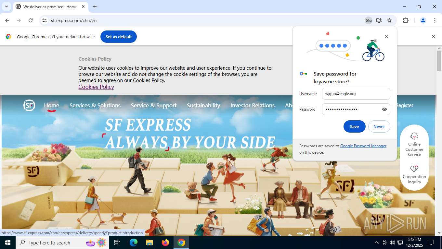This screenshot has width=442, height=249.
Task: Bookmark this page with the star icon
Action: click(389, 20)
